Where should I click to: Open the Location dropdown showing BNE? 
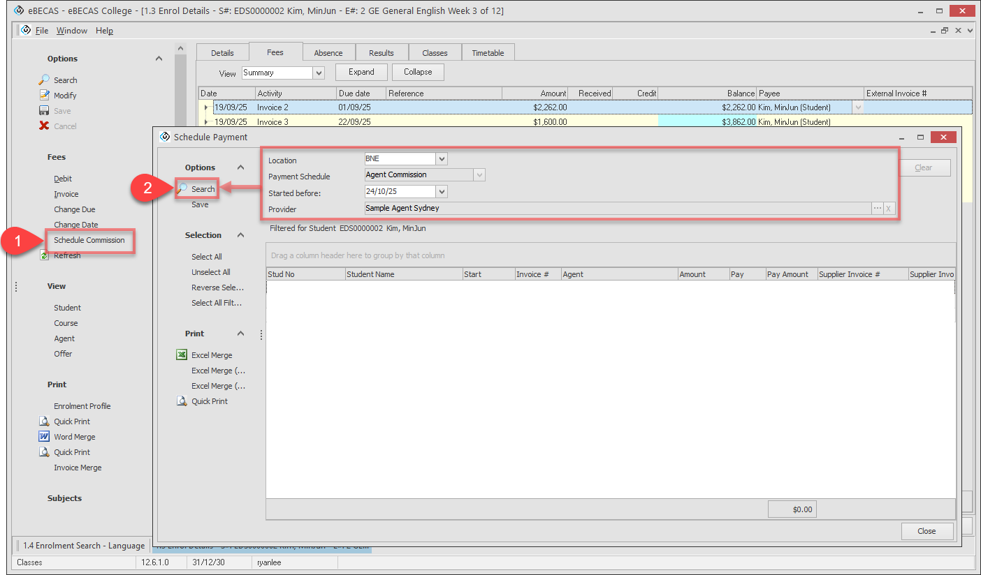441,159
